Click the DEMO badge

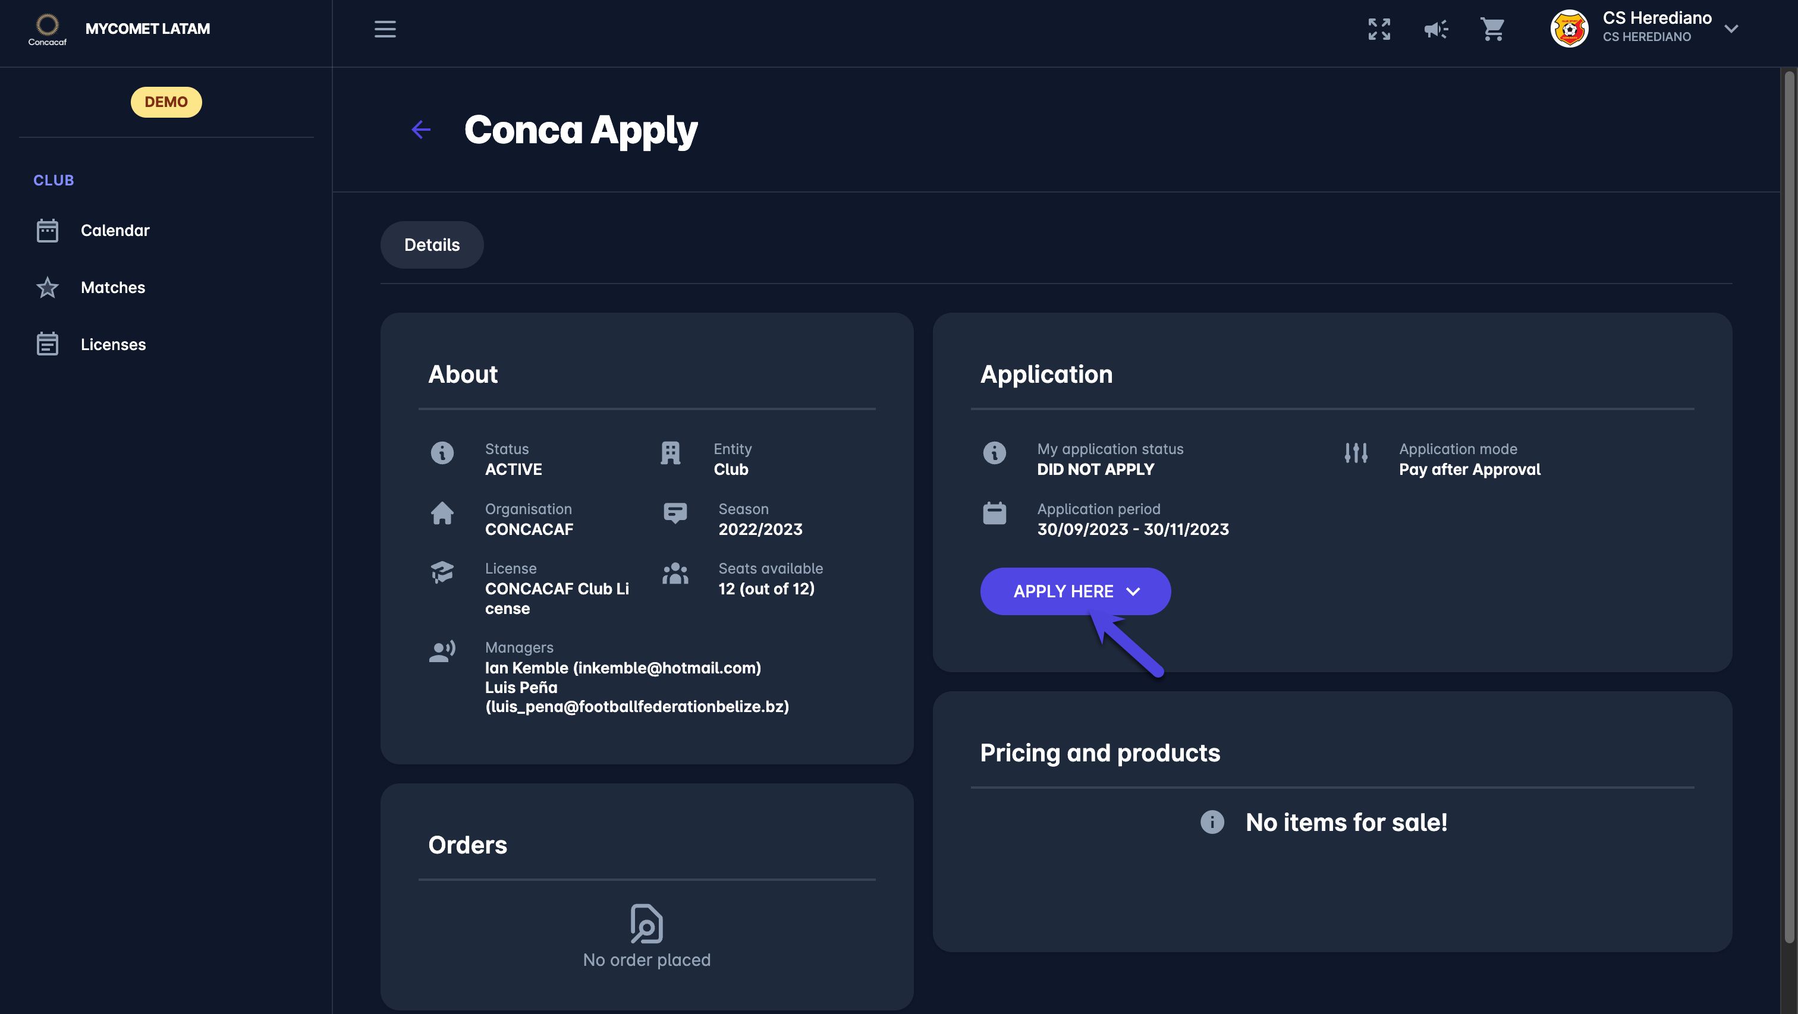165,102
